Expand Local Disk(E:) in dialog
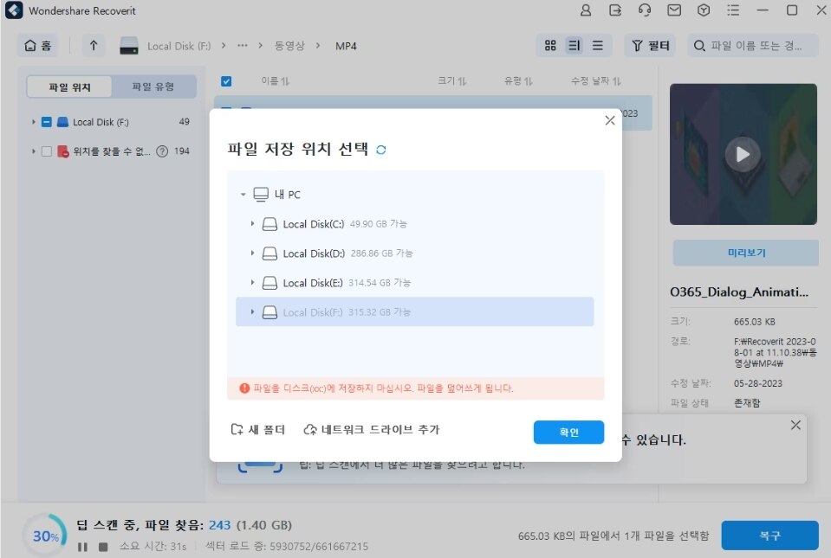 coord(252,282)
